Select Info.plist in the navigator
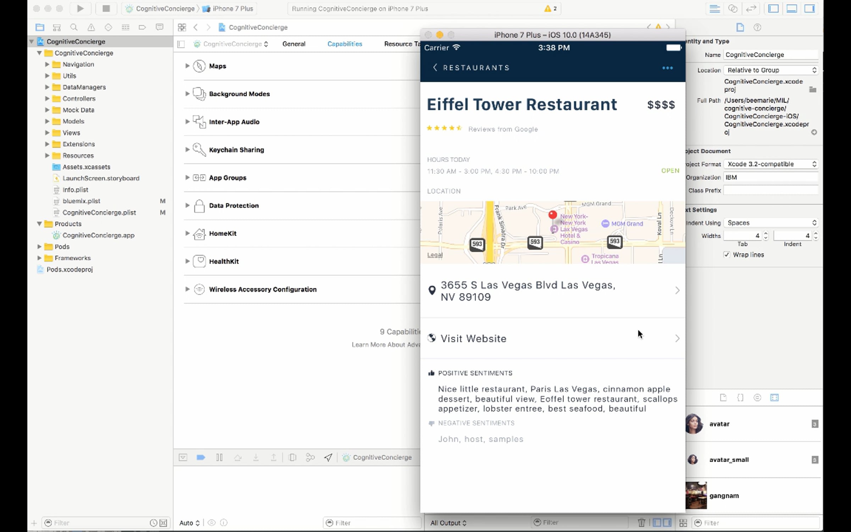The image size is (851, 532). [x=75, y=190]
